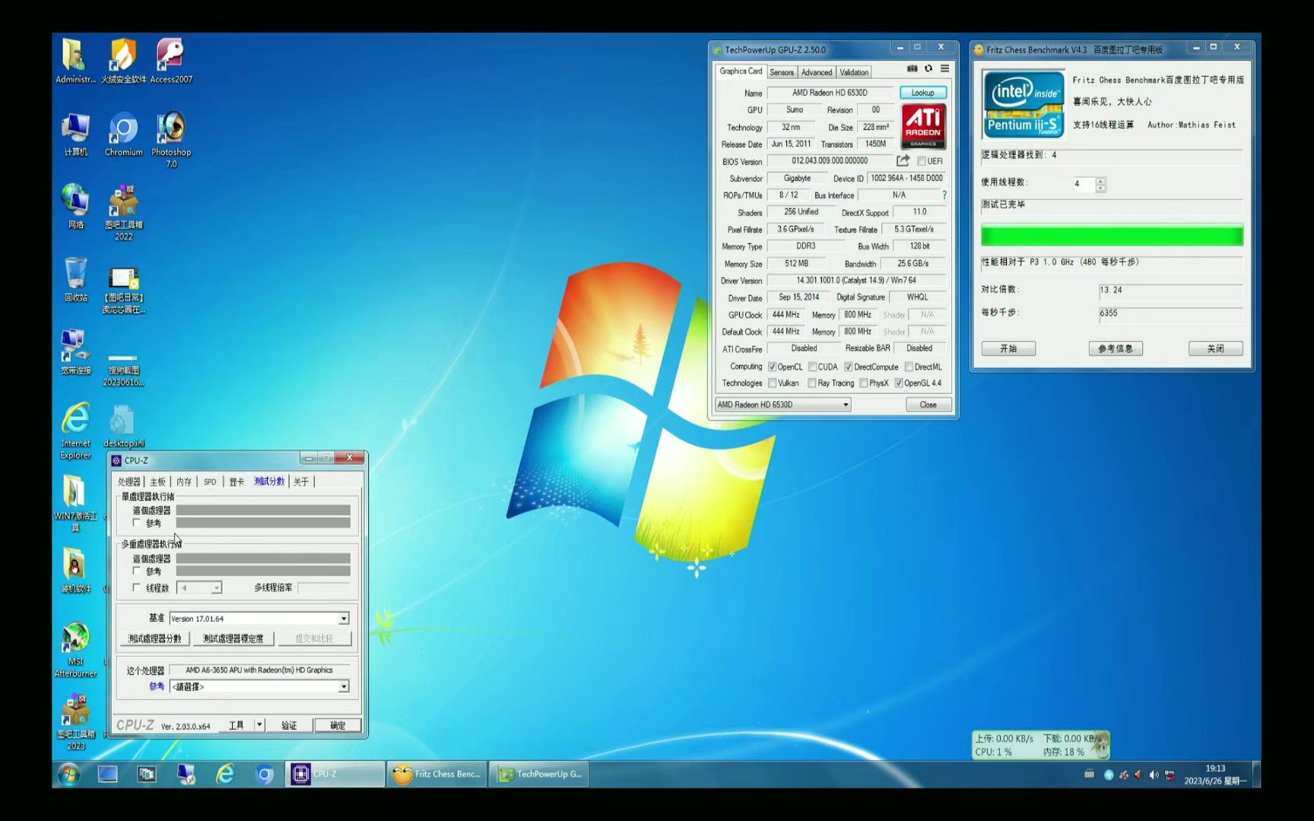Click the Bus Interface question mark icon
The image size is (1314, 821).
click(x=944, y=195)
